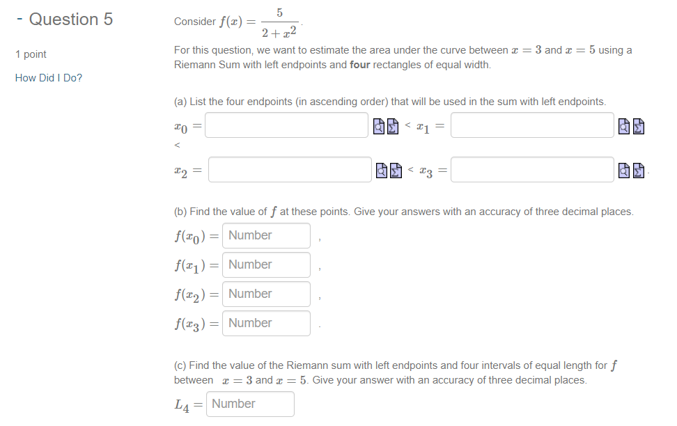Open the preview icon beside the x0 field
Viewport: 677px width, 426px height.
[378, 126]
